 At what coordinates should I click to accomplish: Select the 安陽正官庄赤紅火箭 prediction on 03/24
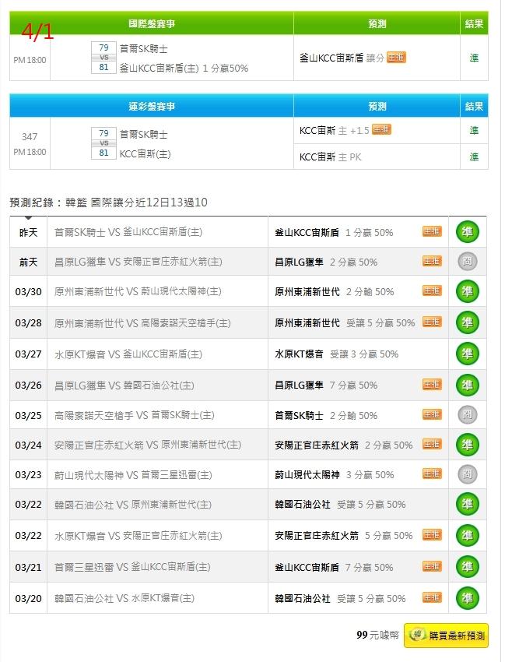(x=317, y=445)
